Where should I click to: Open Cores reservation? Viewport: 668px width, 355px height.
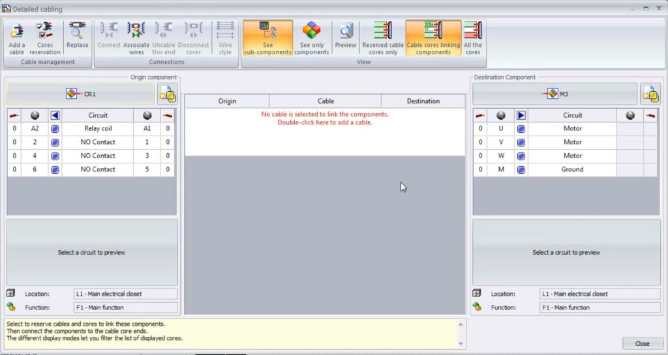coord(45,38)
